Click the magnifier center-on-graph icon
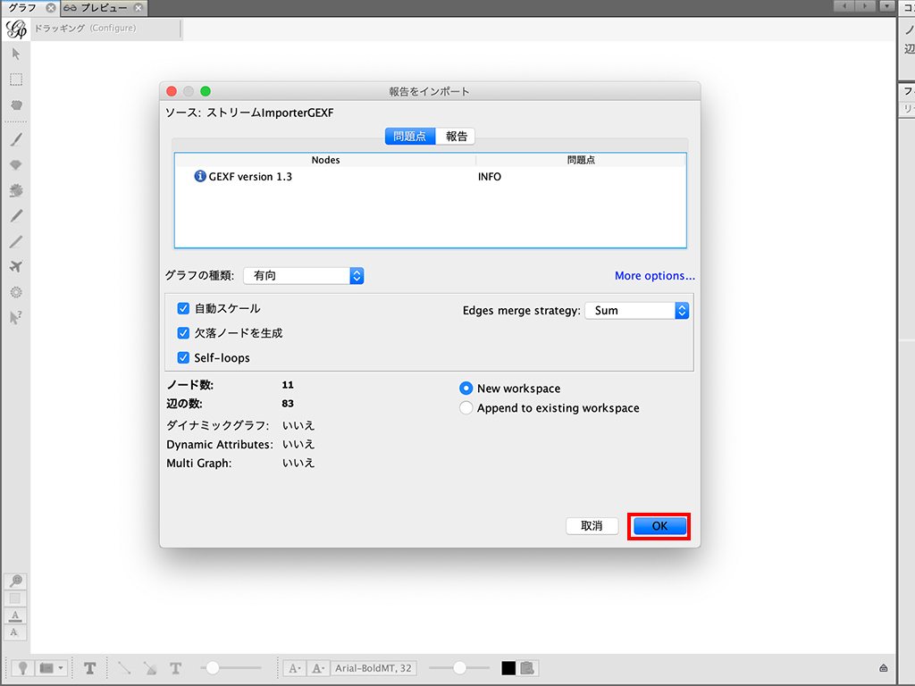This screenshot has width=915, height=686. pos(16,581)
